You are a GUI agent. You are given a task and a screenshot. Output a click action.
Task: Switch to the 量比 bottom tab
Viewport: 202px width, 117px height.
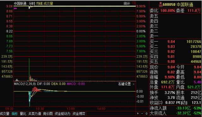[23, 114]
